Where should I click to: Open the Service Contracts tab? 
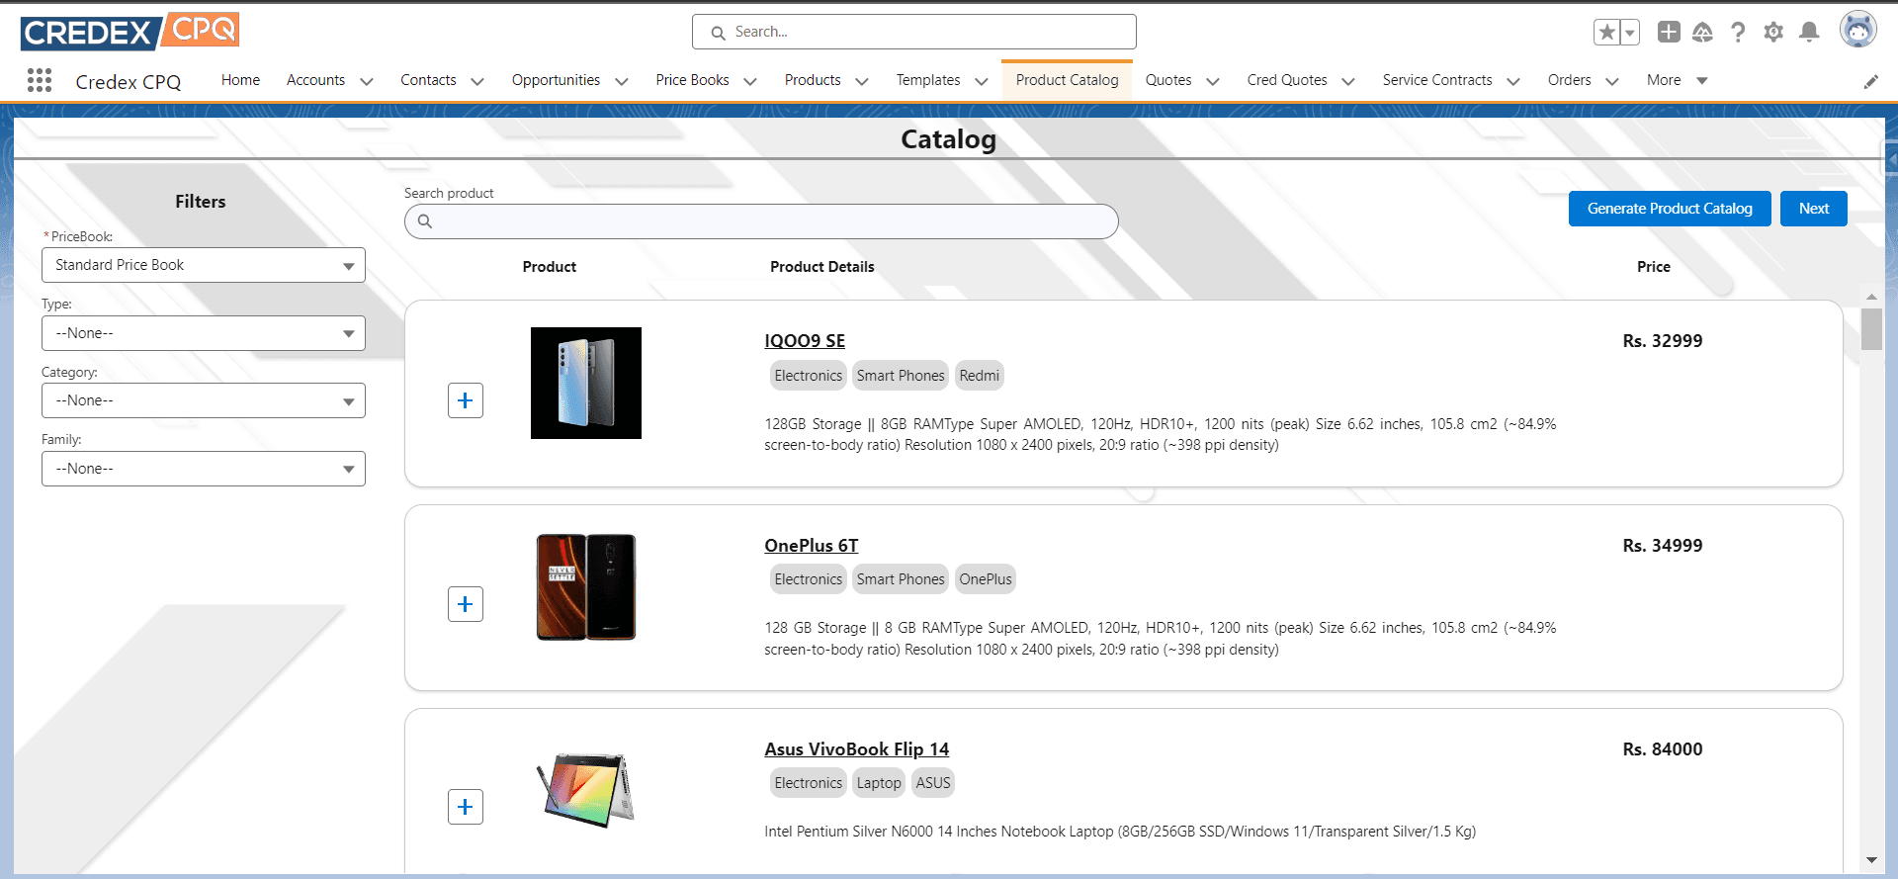[1437, 80]
